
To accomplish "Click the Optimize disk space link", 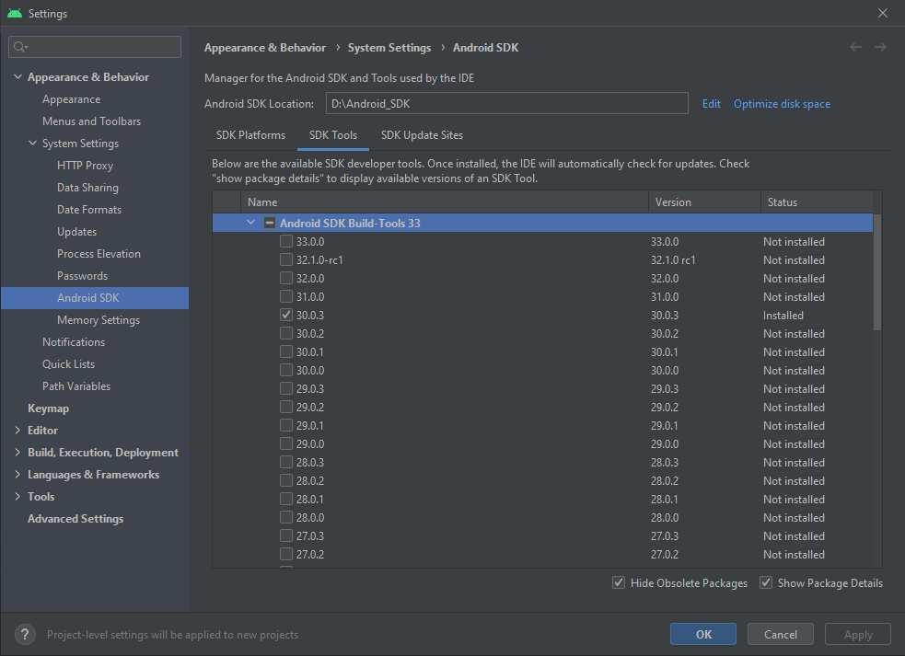I will [782, 103].
